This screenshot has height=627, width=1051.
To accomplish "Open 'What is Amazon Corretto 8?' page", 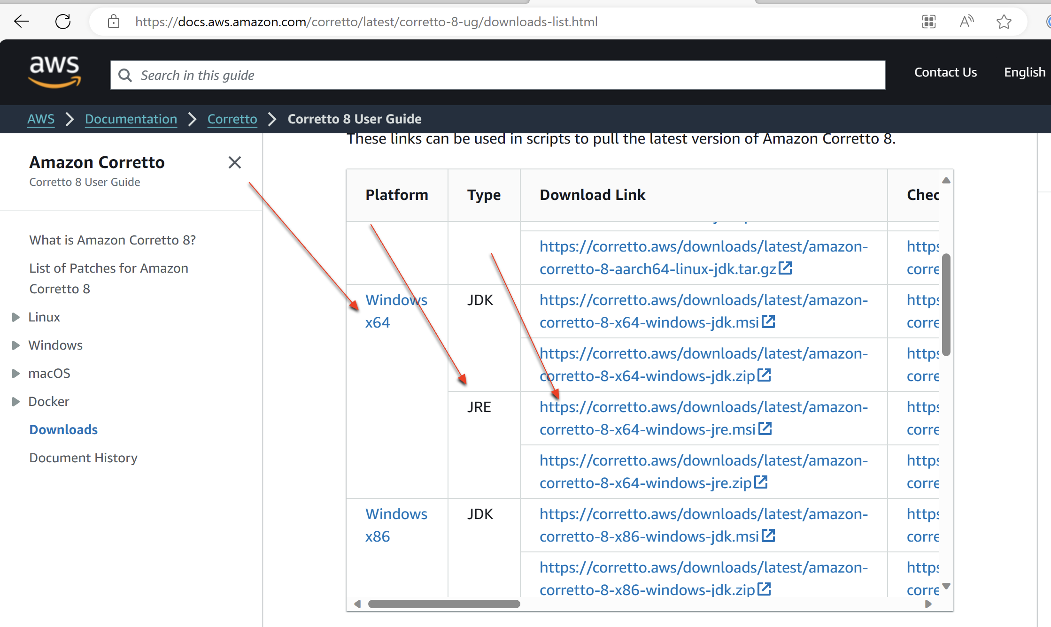I will click(112, 240).
